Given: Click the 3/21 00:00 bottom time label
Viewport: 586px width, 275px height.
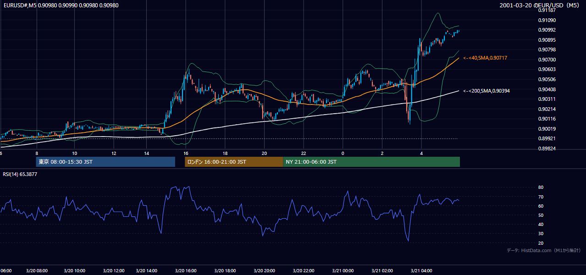Looking at the screenshot, I should [343, 271].
